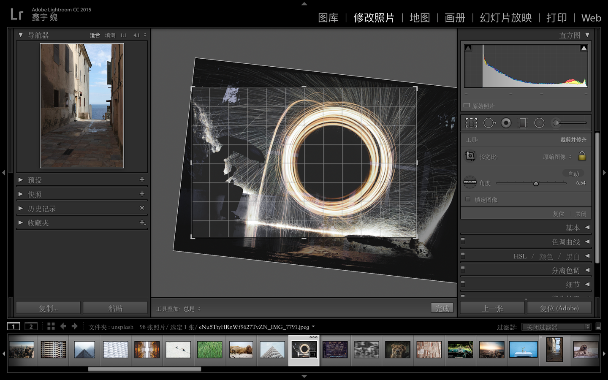Screen dimensions: 608x380
Task: Toggle the aspect ratio lock icon
Action: 582,156
